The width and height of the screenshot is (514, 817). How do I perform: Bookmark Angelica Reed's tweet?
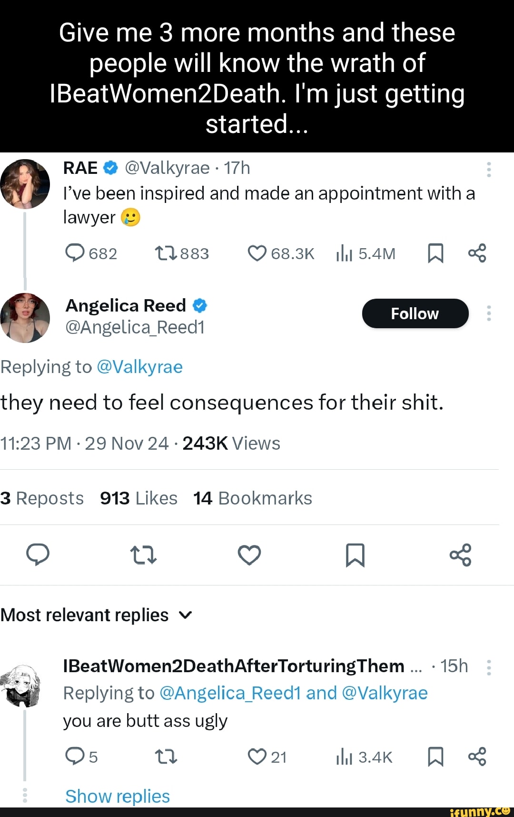pos(355,555)
